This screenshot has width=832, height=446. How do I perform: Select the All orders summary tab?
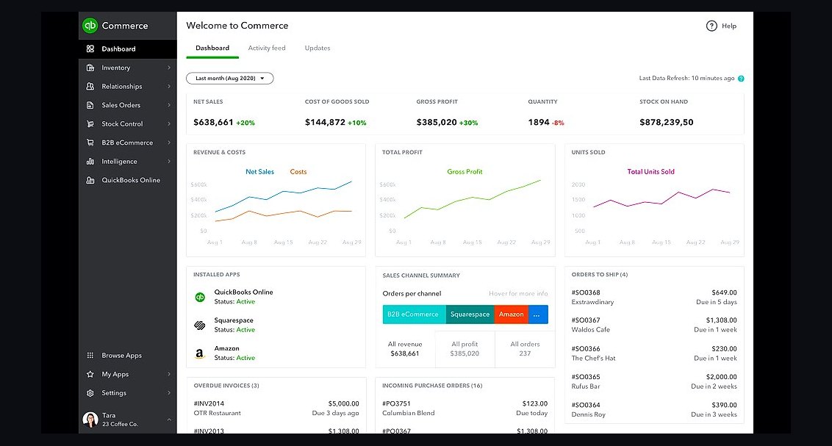pyautogui.click(x=525, y=349)
